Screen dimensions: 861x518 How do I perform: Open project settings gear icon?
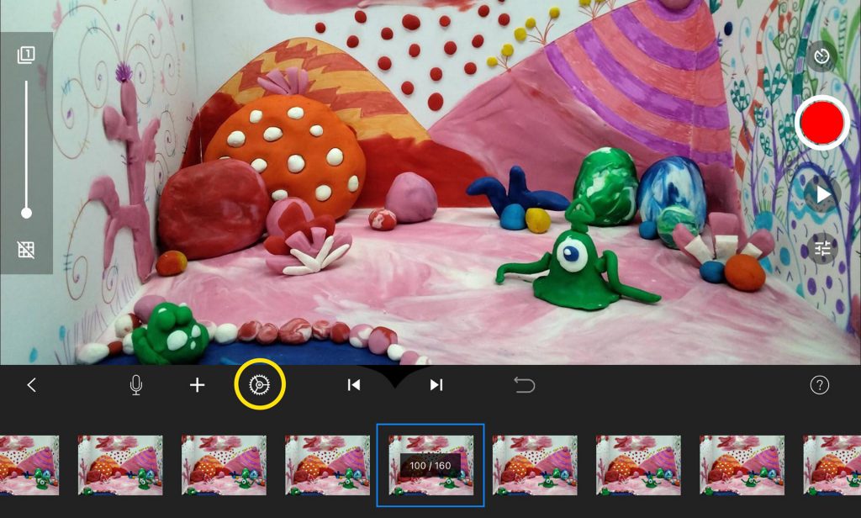click(260, 384)
